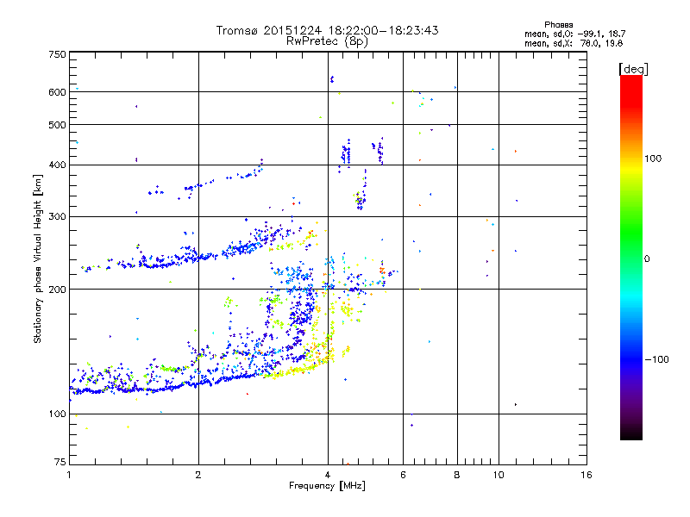Click the 'Phases' header text
690x517 pixels.
coord(558,25)
